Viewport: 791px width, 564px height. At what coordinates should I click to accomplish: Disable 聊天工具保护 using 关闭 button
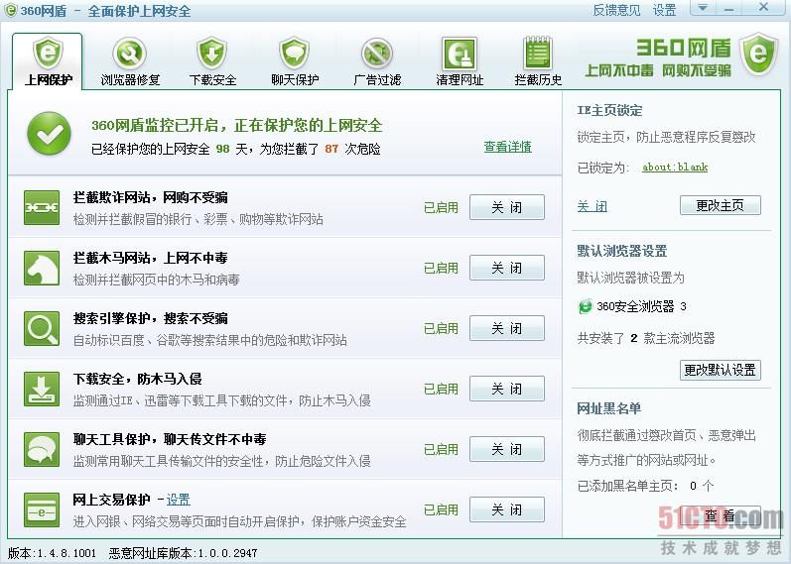coord(507,449)
